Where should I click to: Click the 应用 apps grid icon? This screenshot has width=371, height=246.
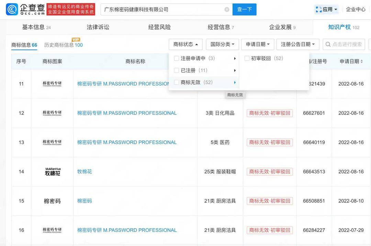tap(319, 10)
